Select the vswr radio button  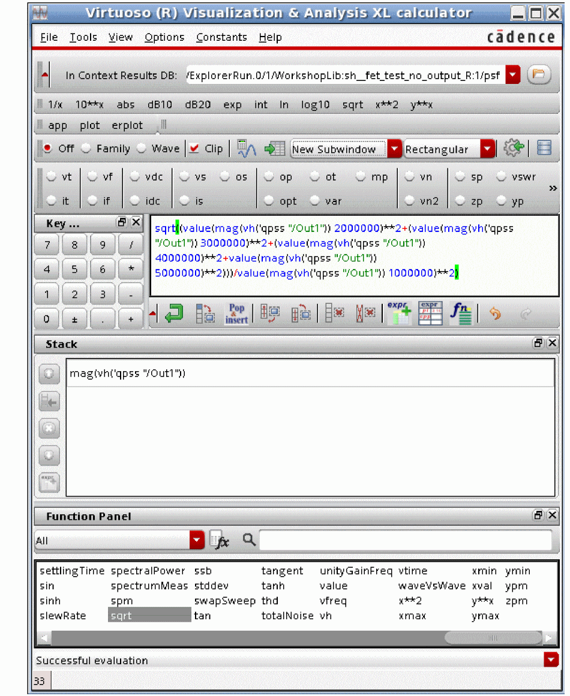click(x=501, y=176)
